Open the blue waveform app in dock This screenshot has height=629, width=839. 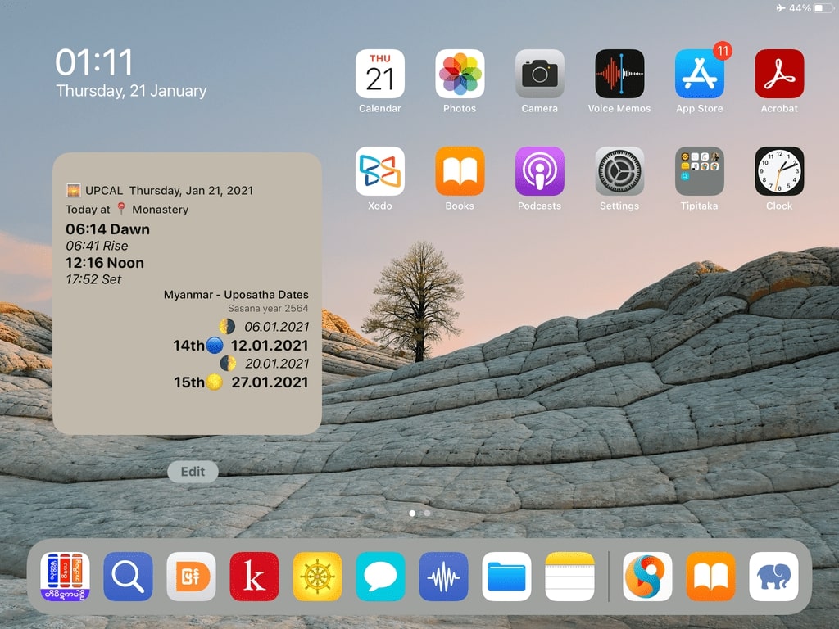(443, 577)
